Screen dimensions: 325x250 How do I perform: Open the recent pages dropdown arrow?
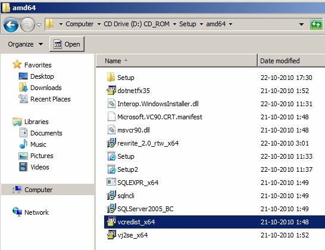point(39,24)
